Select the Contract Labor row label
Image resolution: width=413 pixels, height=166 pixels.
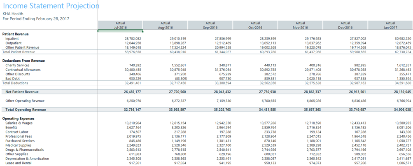pyautogui.click(x=17, y=132)
